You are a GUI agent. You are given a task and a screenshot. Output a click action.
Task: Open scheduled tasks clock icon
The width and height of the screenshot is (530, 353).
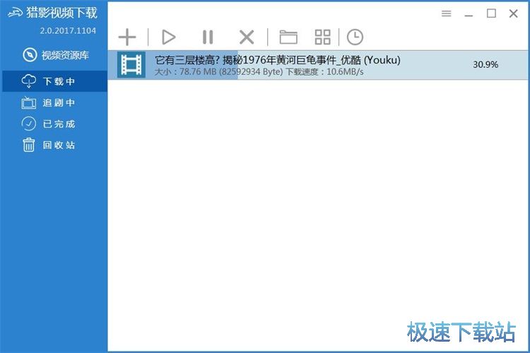tap(355, 37)
